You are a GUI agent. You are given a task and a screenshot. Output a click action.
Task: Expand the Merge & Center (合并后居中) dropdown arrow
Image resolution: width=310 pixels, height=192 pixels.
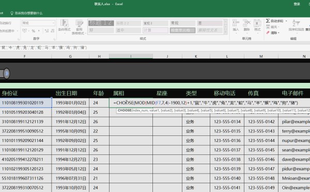pos(18,31)
